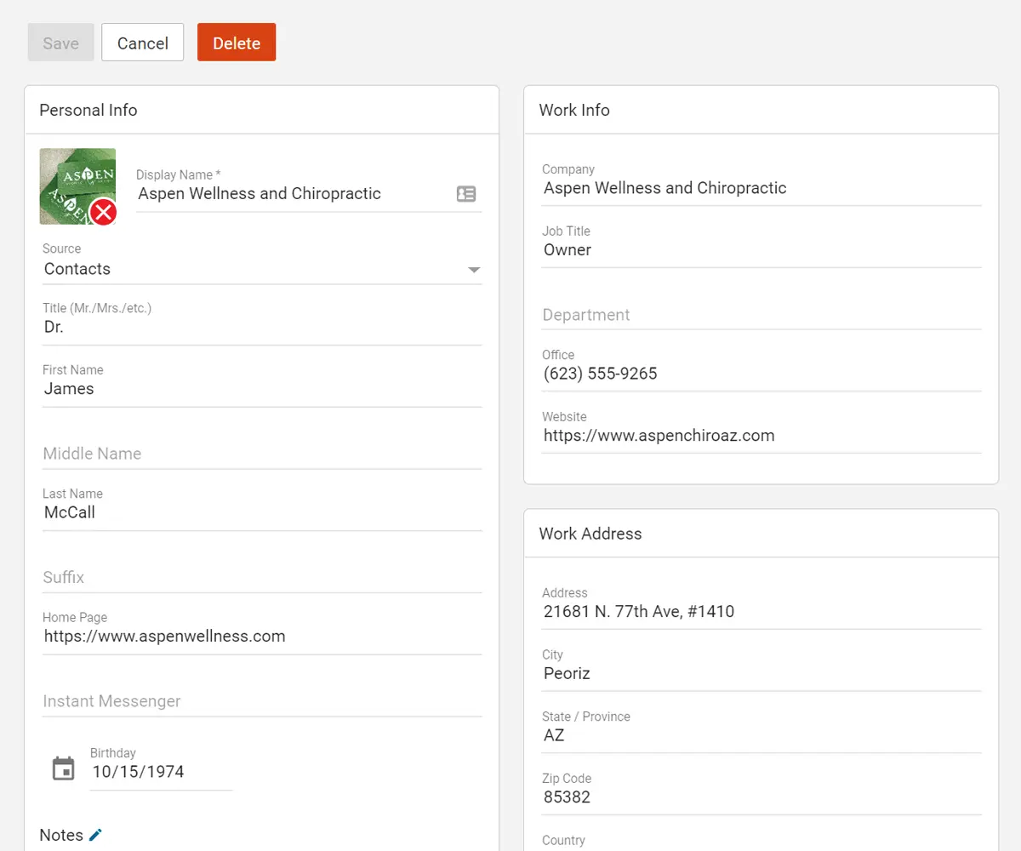Expand the Source dropdown arrow
The height and width of the screenshot is (851, 1021).
point(474,270)
